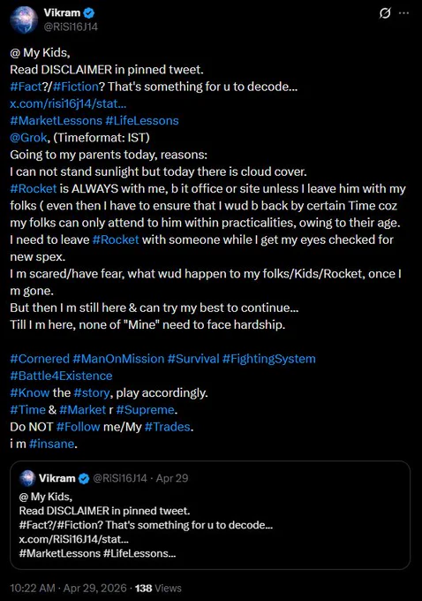Open the #Cornered hashtag
The width and height of the screenshot is (422, 601).
40,359
